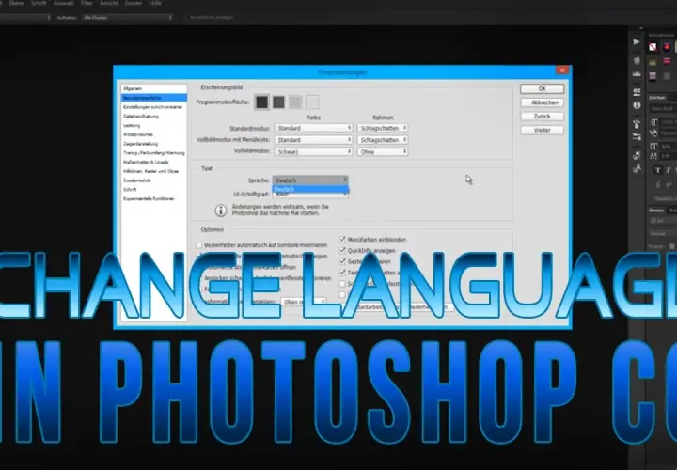The image size is (677, 470).
Task: Open the Actions panel play icon
Action: coord(637,42)
